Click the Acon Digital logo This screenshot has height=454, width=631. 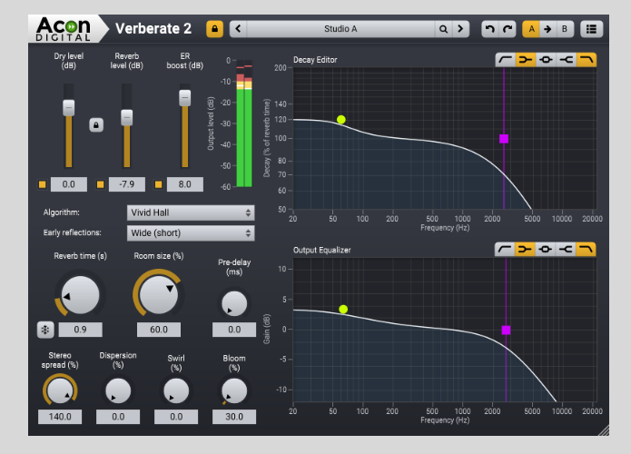pyautogui.click(x=64, y=29)
